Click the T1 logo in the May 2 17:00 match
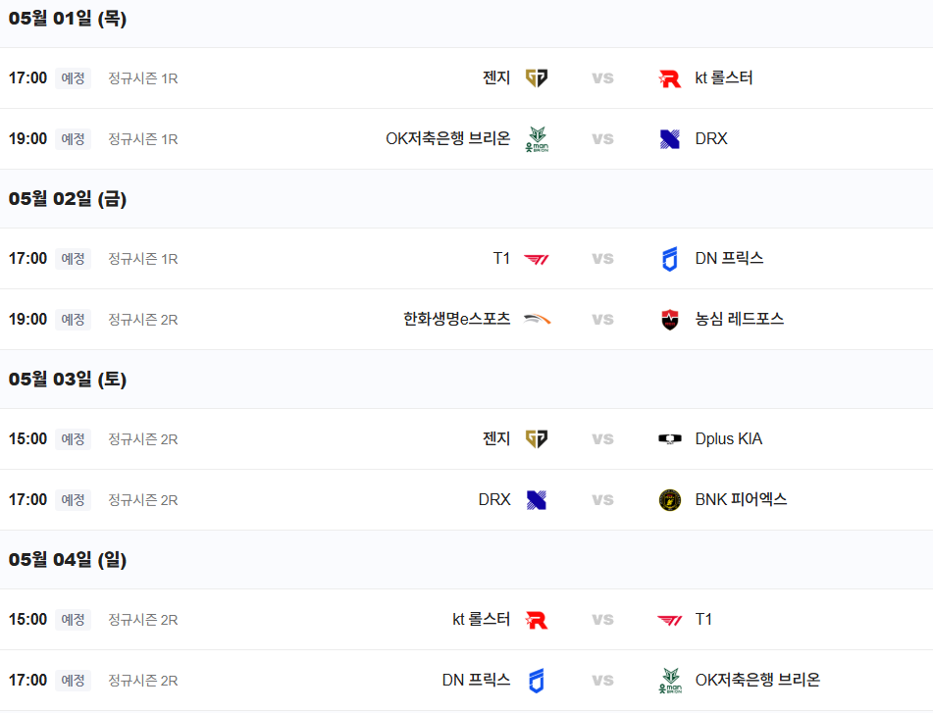The height and width of the screenshot is (713, 933). coord(537,259)
